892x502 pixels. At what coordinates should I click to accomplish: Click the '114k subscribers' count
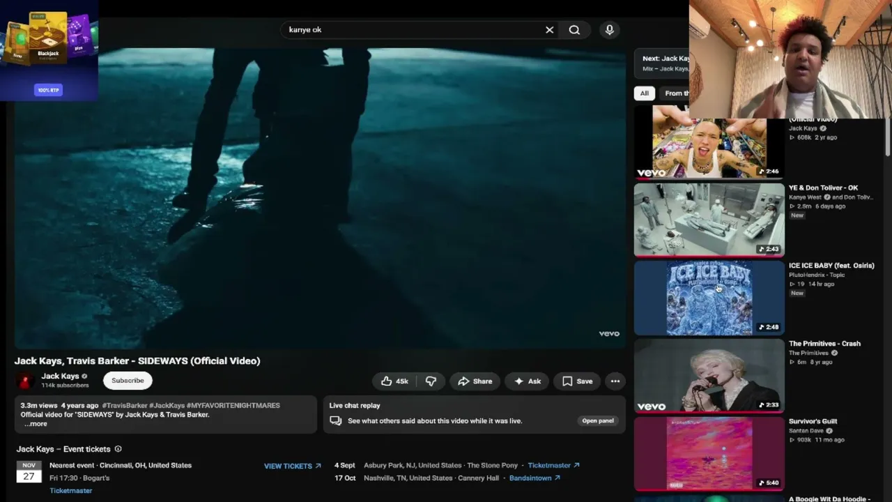click(65, 386)
